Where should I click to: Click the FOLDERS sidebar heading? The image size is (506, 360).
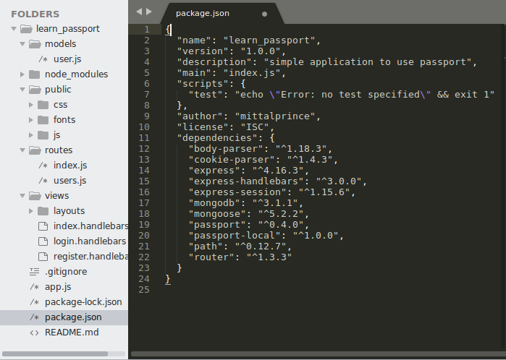coord(35,14)
